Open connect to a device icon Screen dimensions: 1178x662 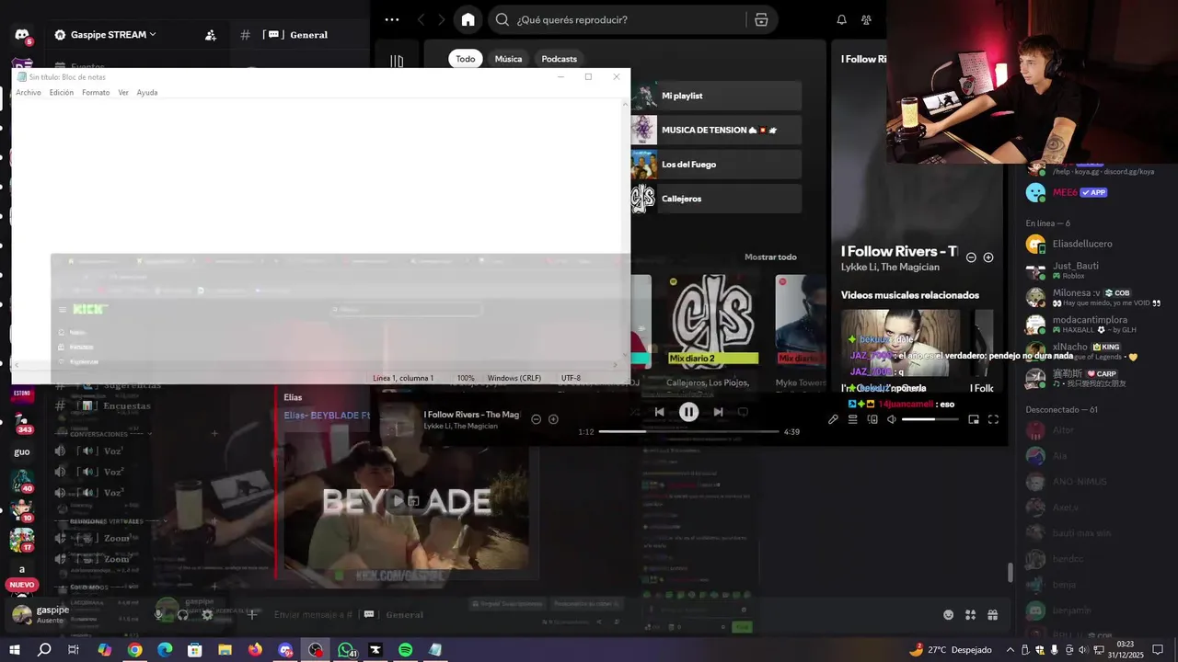point(872,419)
